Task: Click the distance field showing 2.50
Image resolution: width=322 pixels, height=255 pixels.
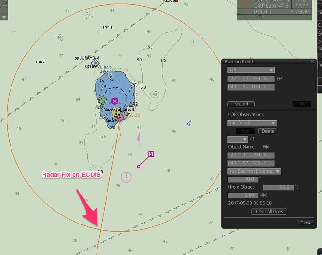Action: (243, 195)
